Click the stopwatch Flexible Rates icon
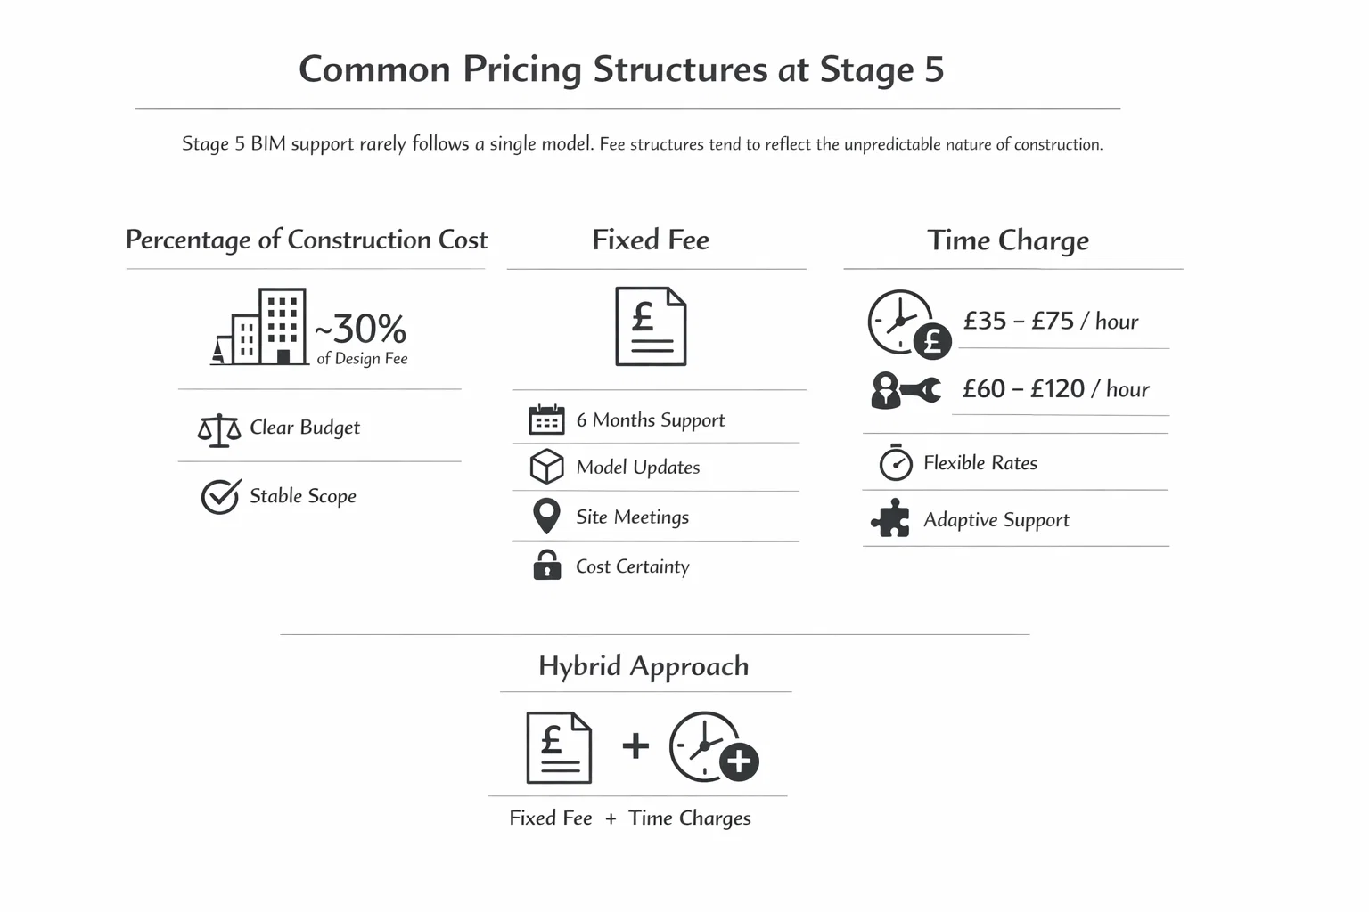Image resolution: width=1369 pixels, height=912 pixels. pyautogui.click(x=895, y=463)
